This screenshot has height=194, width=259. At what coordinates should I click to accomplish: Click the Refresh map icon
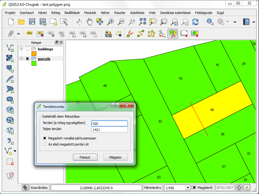click(196, 22)
